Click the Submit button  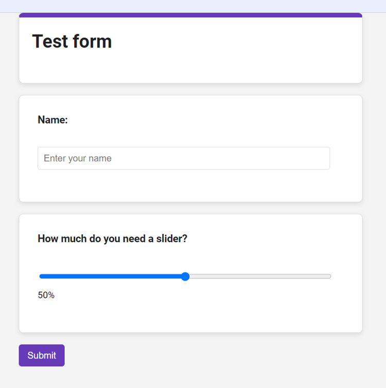tap(42, 356)
